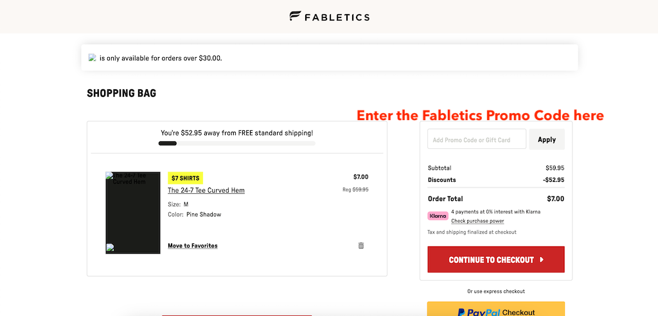
Task: Click the free shipping progress bar
Action: pyautogui.click(x=236, y=143)
